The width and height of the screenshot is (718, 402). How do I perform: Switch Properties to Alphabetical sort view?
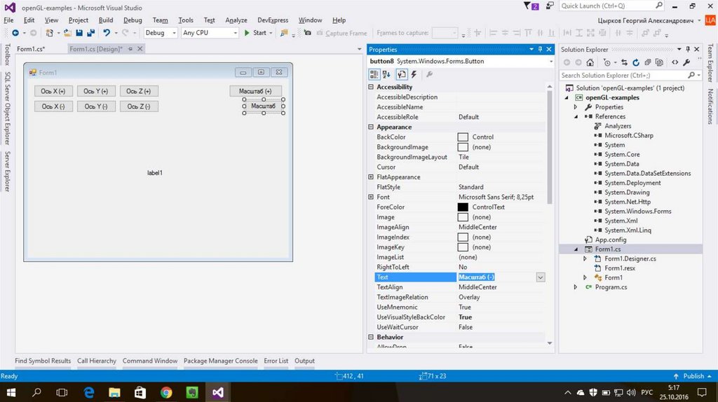(x=387, y=74)
